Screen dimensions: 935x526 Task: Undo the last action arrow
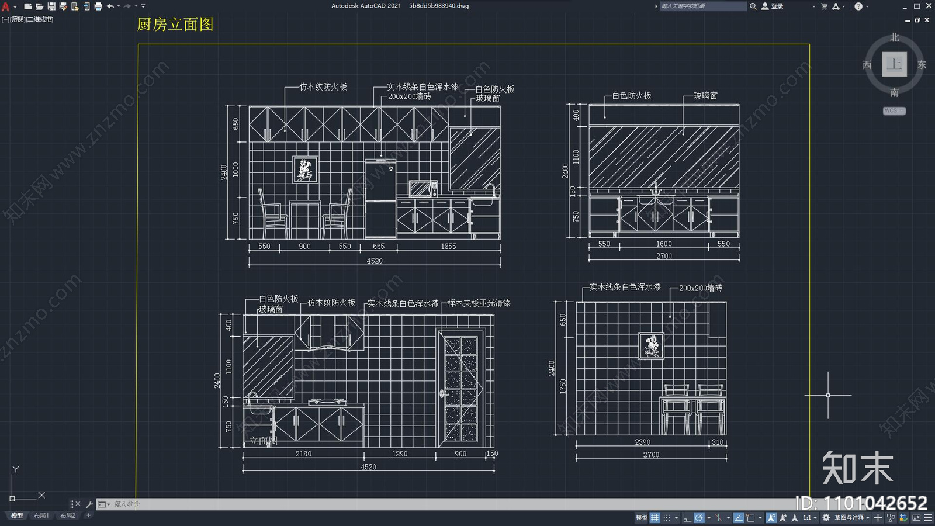tap(110, 6)
